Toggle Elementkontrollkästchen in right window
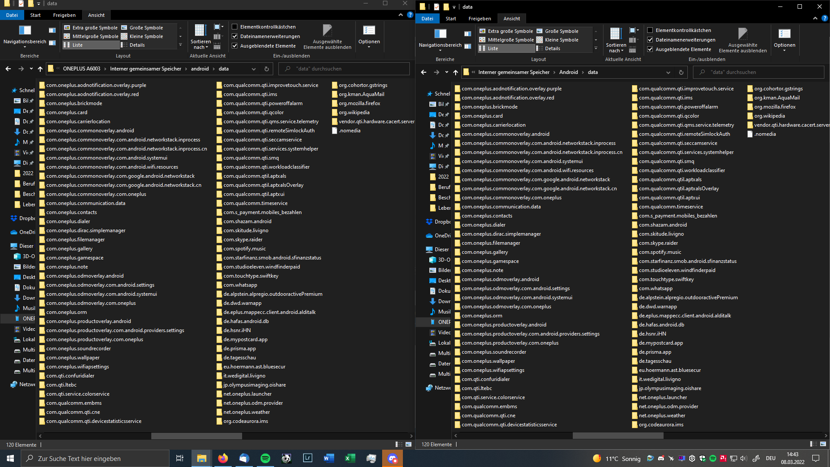 tap(650, 30)
